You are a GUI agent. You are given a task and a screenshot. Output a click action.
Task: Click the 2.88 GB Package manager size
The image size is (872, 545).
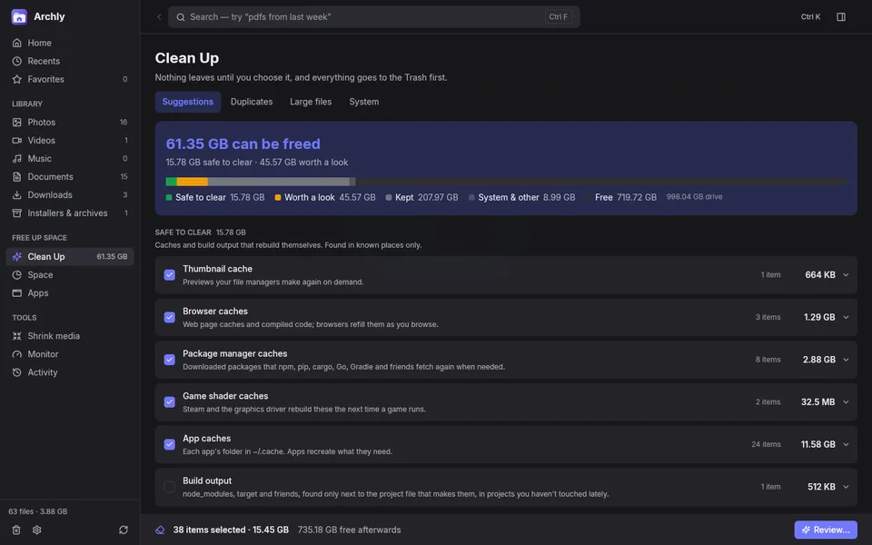click(x=818, y=360)
